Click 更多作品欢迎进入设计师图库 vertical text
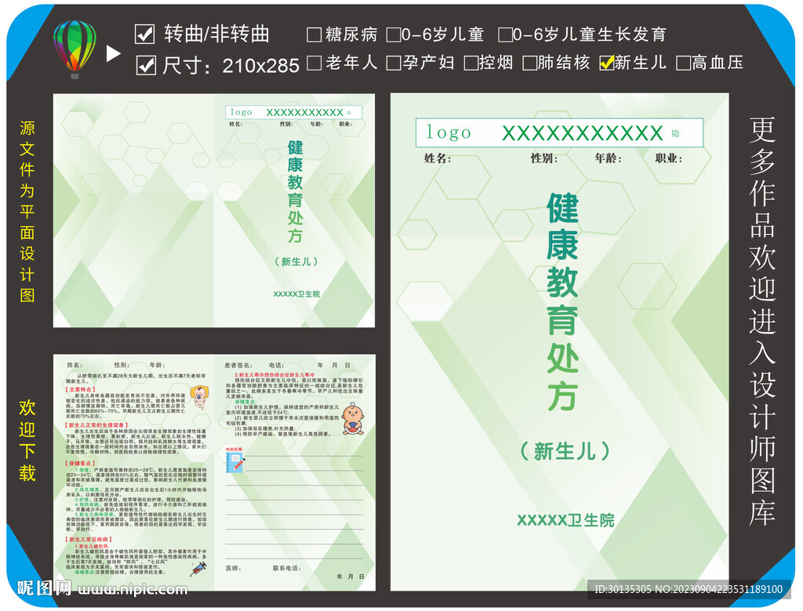Screen dimensions: 803x611 tap(762, 322)
